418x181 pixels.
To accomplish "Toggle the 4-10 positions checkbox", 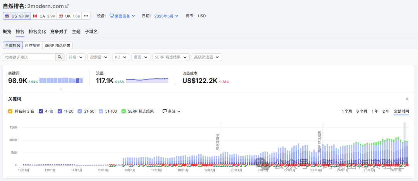I will coord(41,112).
